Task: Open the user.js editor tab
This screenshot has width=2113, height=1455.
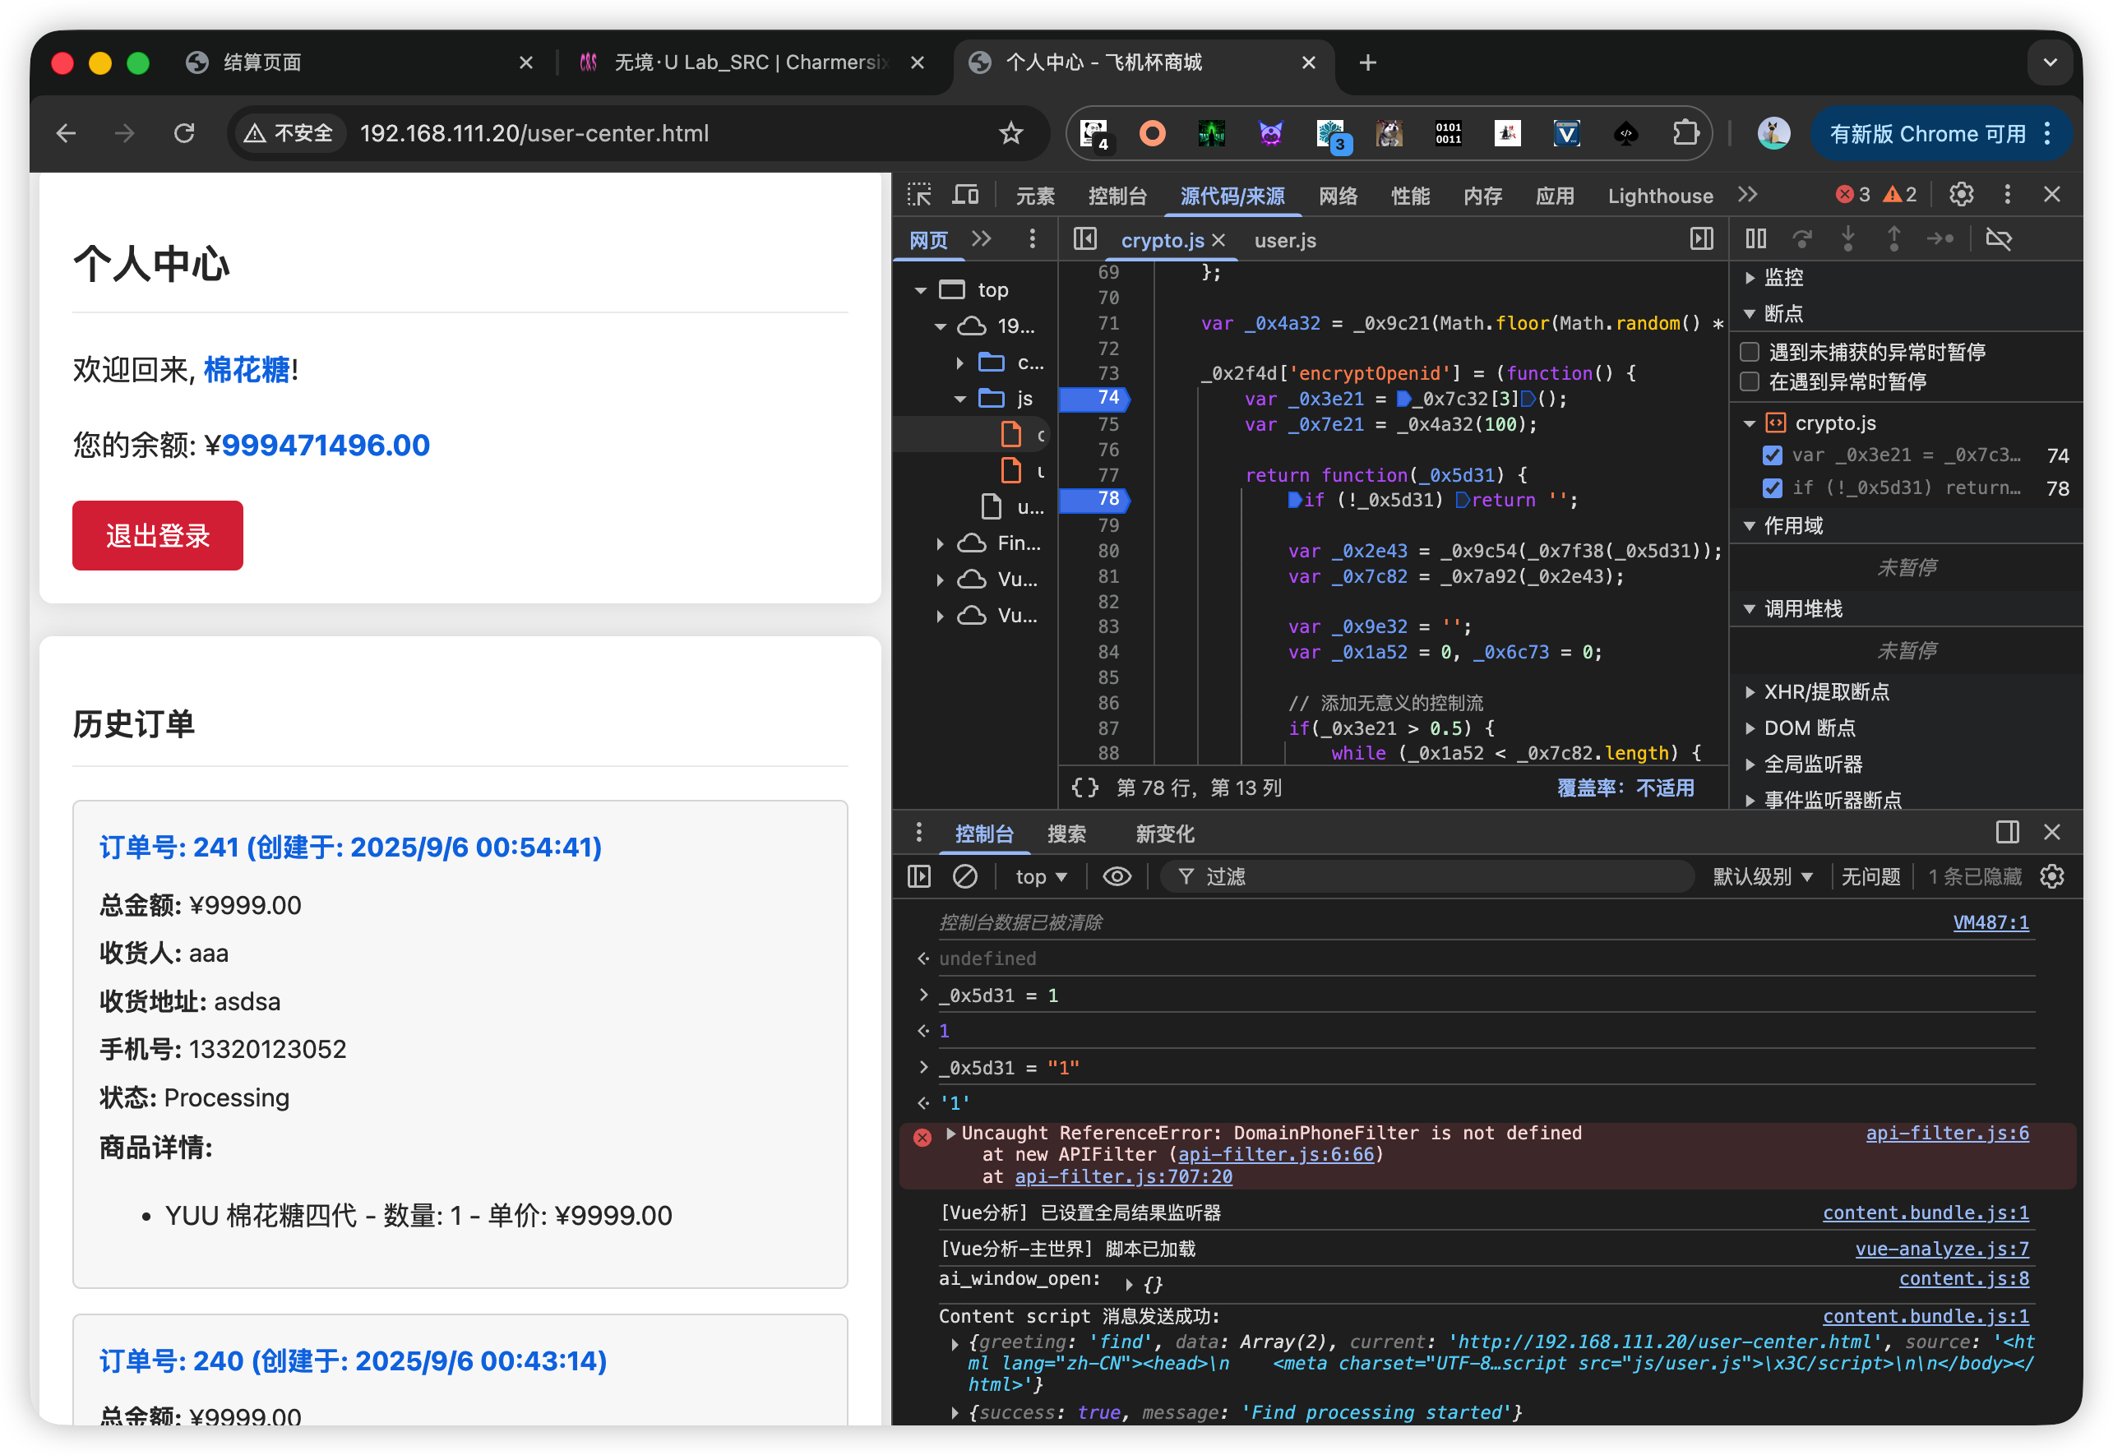Action: click(x=1284, y=240)
